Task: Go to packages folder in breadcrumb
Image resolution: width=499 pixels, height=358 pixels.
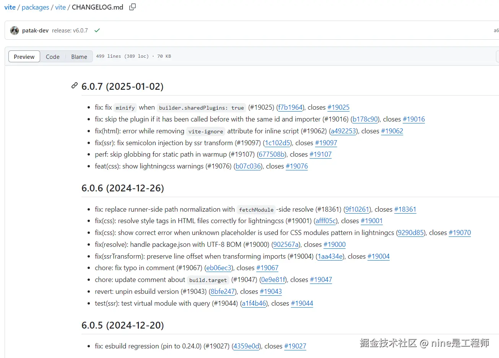Action: tap(36, 7)
